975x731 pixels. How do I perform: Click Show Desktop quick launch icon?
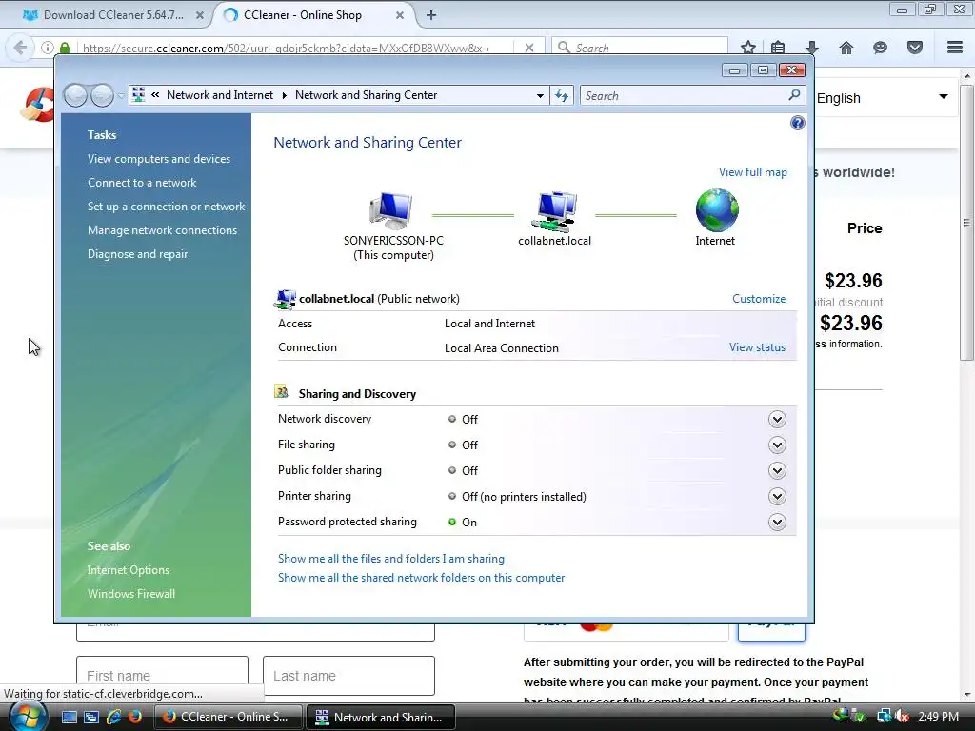pyautogui.click(x=69, y=717)
